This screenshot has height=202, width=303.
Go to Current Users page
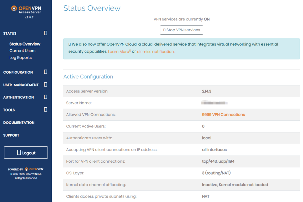[x=22, y=51]
